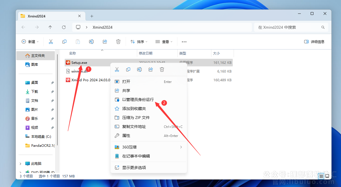Go forward with the Forward arrow

click(37, 27)
